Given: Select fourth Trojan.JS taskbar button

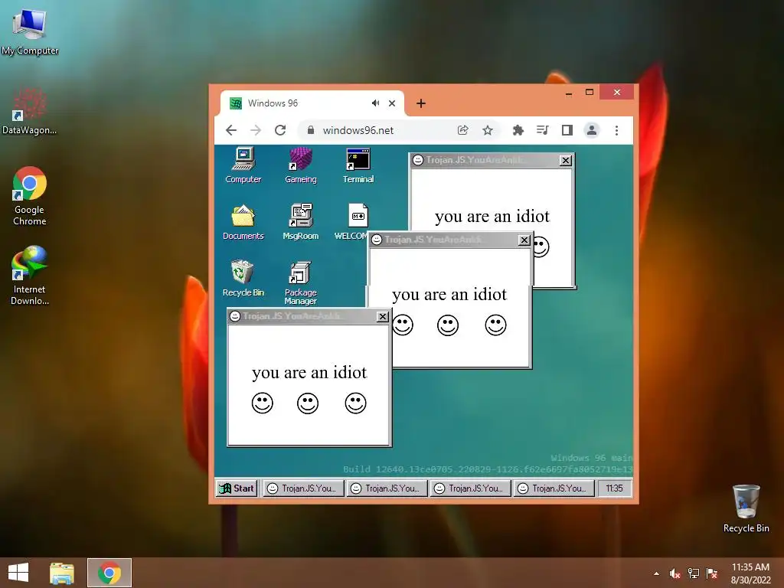Looking at the screenshot, I should [x=554, y=488].
